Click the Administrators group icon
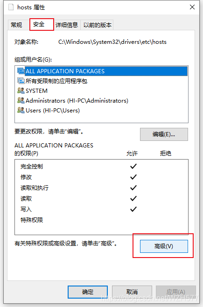The image size is (203, 307). point(21,100)
